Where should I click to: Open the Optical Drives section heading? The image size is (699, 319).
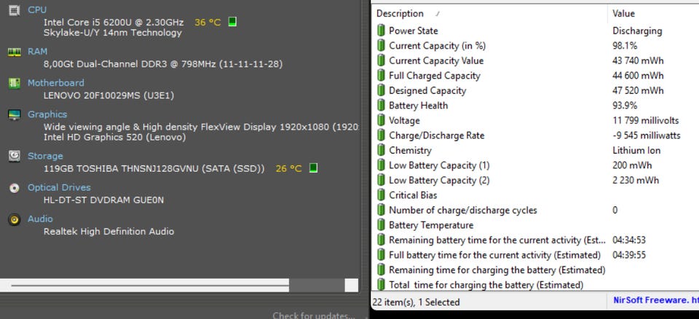coord(59,188)
